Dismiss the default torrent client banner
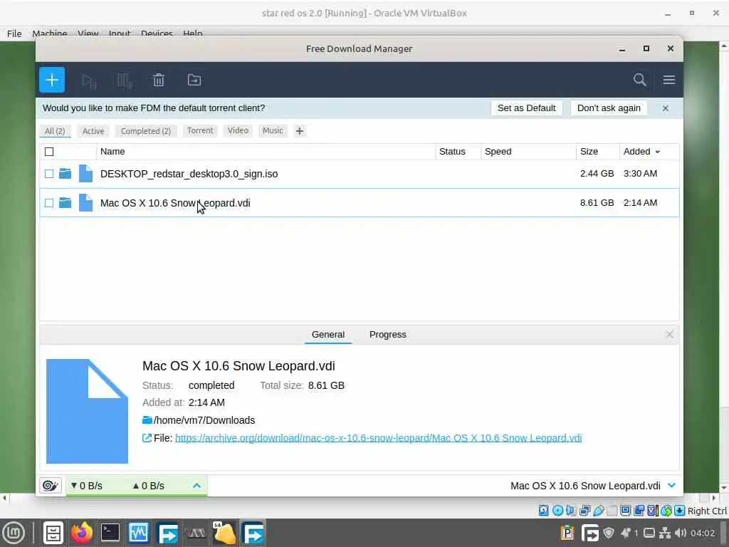 [x=666, y=108]
